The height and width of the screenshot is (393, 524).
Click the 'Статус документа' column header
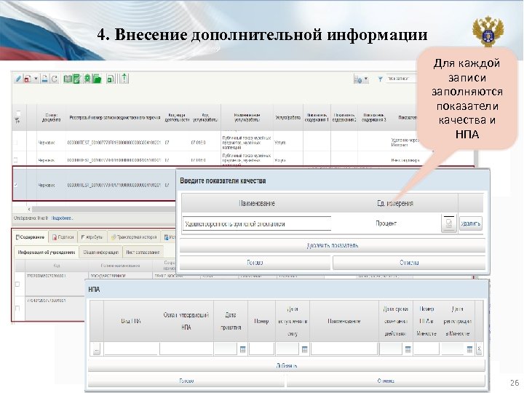52,117
